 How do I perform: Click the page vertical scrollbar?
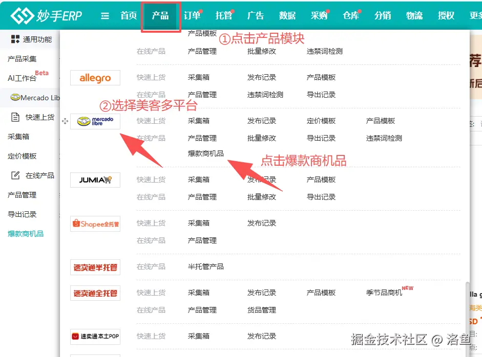click(x=468, y=319)
